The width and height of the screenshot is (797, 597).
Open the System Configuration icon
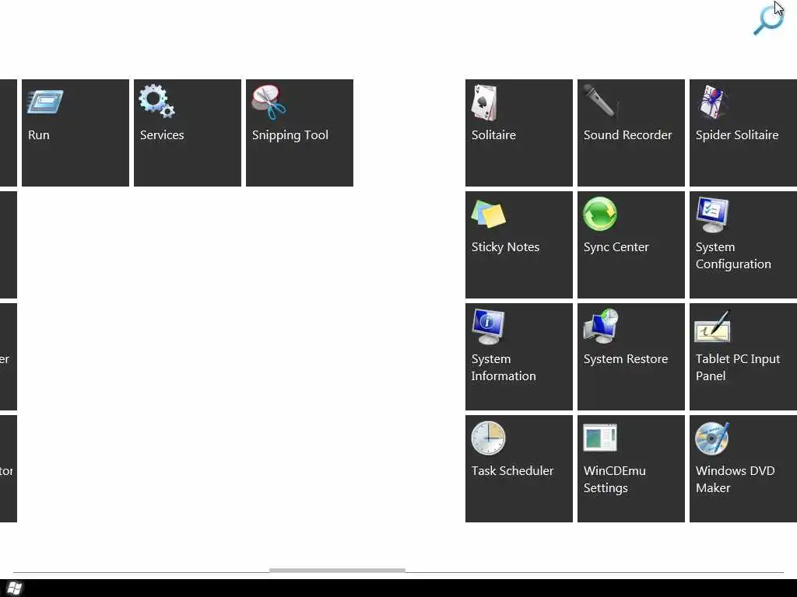713,215
